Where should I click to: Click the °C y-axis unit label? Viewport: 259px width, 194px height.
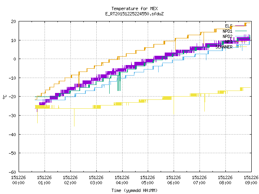[4, 97]
